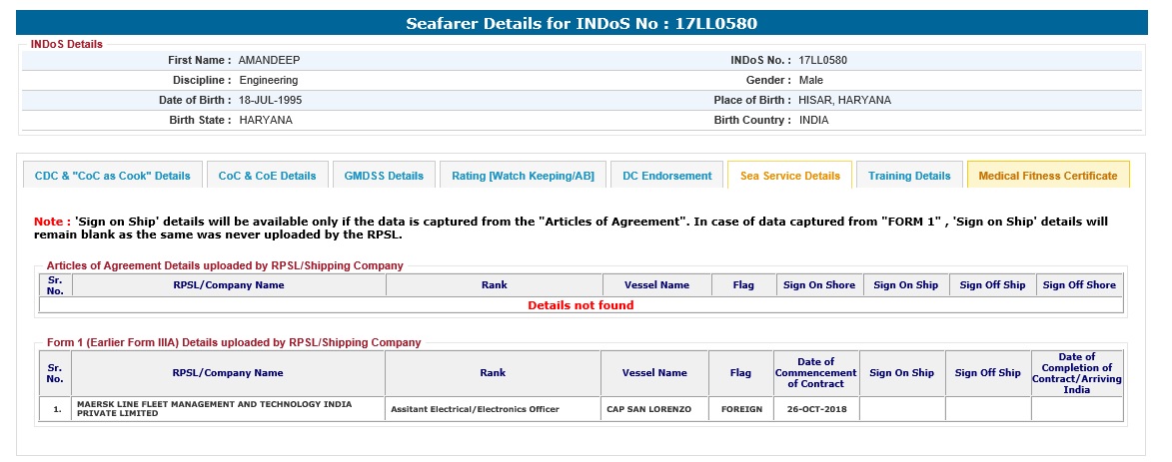Click the red 'Details not found' message

pos(581,305)
